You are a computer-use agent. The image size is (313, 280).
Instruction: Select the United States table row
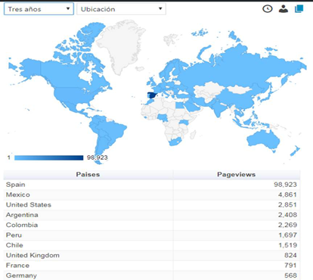[x=152, y=205]
